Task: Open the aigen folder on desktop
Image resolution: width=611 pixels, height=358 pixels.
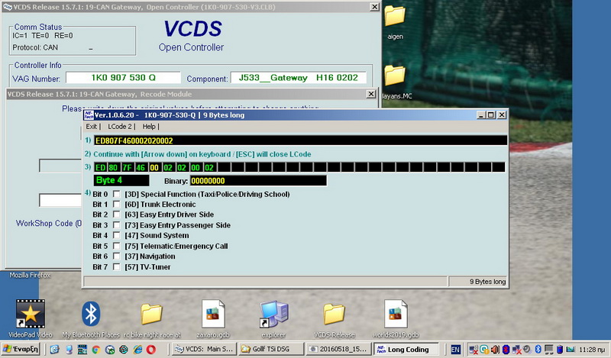Action: click(395, 16)
